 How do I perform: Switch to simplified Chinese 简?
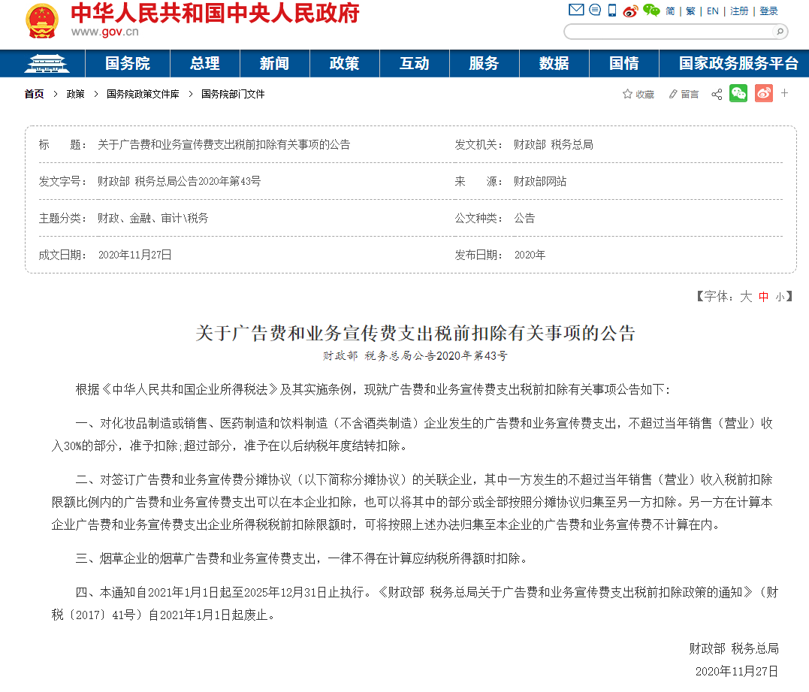670,11
